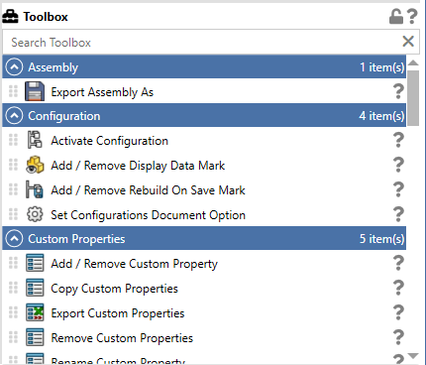Toggle the Toolbox lock icon

pyautogui.click(x=396, y=16)
